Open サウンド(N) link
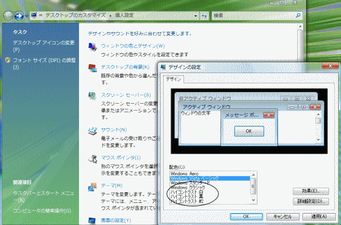 [114, 130]
